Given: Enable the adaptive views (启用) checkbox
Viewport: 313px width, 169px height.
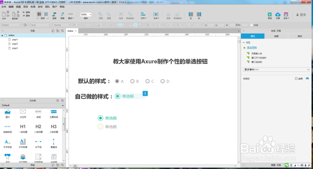Looking at the screenshot, I should point(296,79).
